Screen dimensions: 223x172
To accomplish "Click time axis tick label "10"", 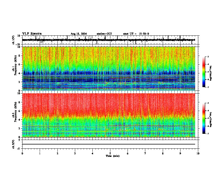I will coord(198,153).
